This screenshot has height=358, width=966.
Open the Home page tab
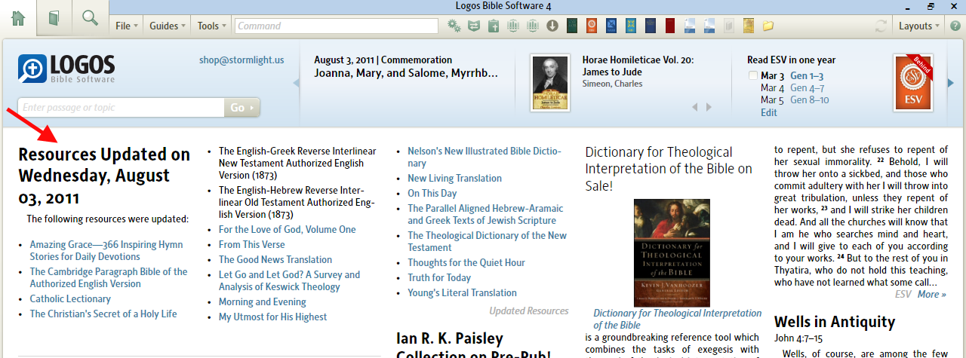pyautogui.click(x=18, y=19)
